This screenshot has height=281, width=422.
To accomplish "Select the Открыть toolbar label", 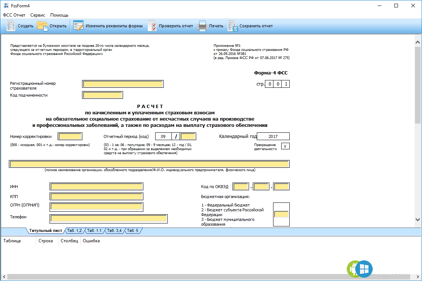I will [58, 26].
